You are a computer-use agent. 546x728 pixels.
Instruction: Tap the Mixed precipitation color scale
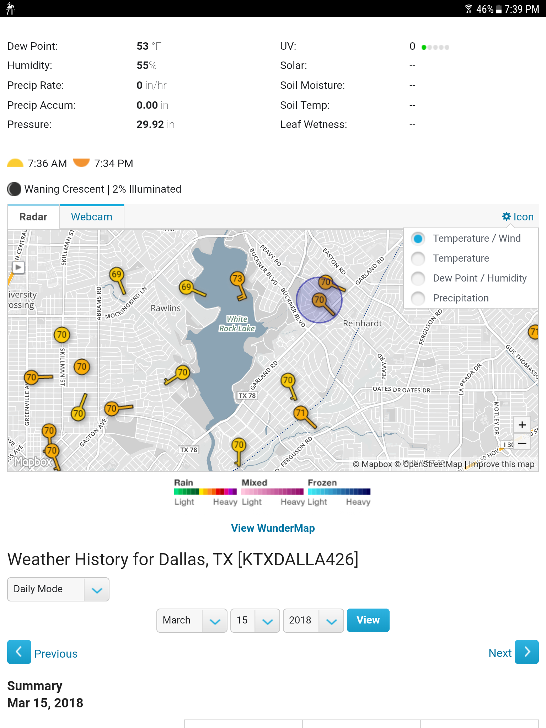pyautogui.click(x=272, y=492)
